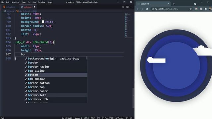Close the Document tab in Chrome
The width and height of the screenshot is (212, 119).
(168, 4)
